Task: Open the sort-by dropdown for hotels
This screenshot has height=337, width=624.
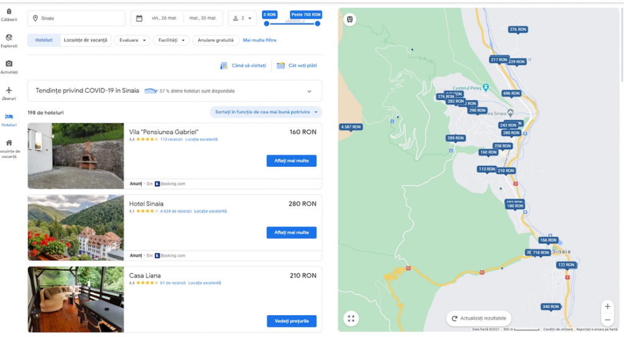Action: 265,112
